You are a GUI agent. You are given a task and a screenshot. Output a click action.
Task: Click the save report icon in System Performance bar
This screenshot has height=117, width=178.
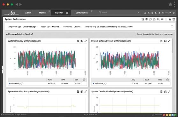(143, 19)
